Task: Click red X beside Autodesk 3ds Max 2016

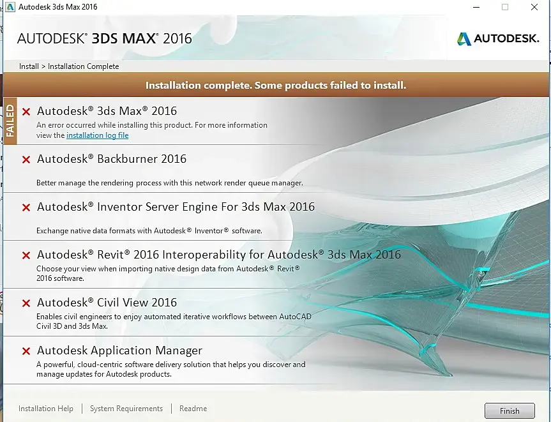Action: click(26, 112)
